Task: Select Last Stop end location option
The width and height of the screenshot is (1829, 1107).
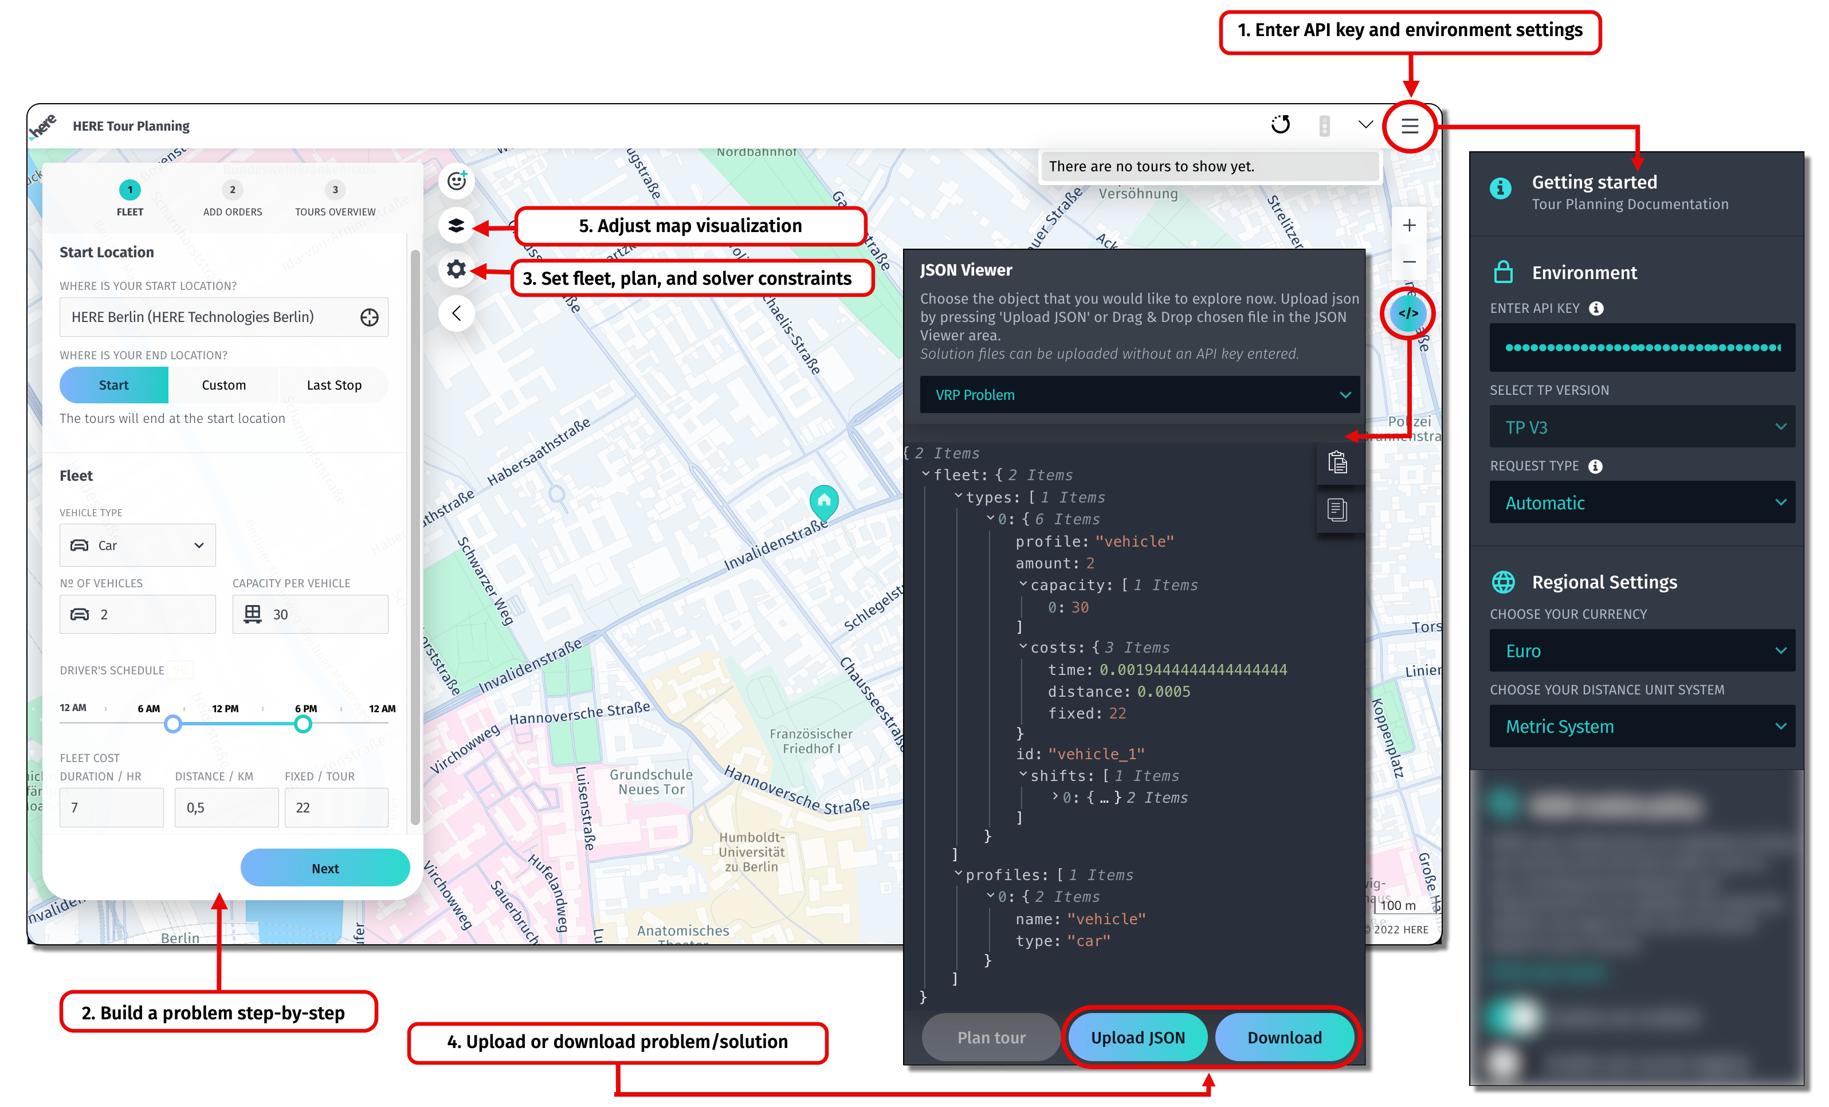Action: [334, 386]
